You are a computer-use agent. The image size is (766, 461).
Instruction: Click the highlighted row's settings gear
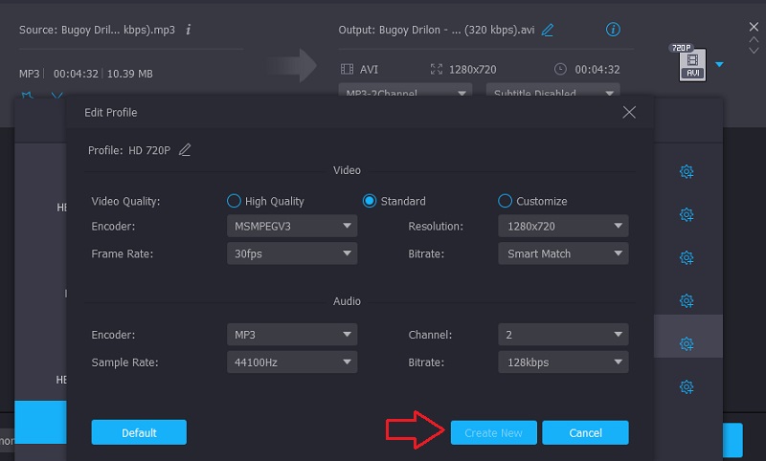(x=686, y=343)
